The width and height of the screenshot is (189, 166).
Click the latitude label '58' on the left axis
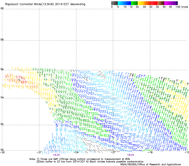pos(2,40)
